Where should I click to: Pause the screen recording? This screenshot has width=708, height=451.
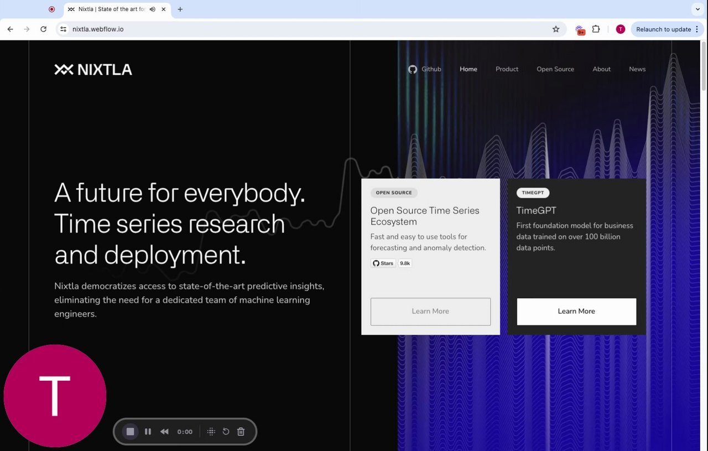pos(148,432)
